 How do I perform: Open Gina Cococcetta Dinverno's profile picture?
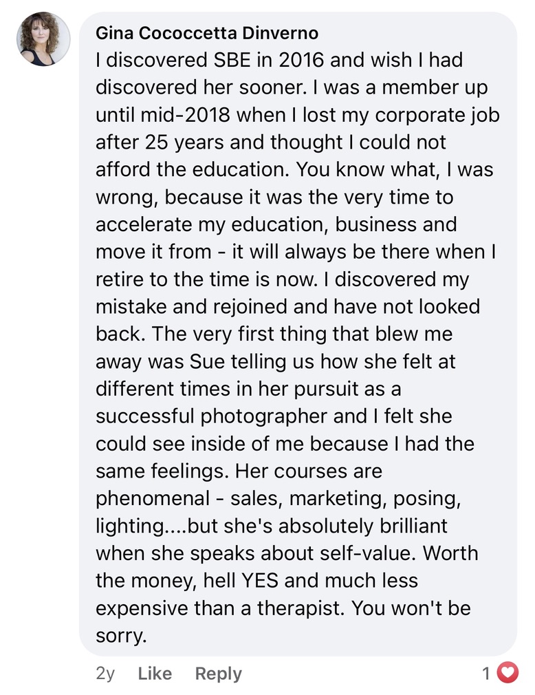click(x=43, y=39)
